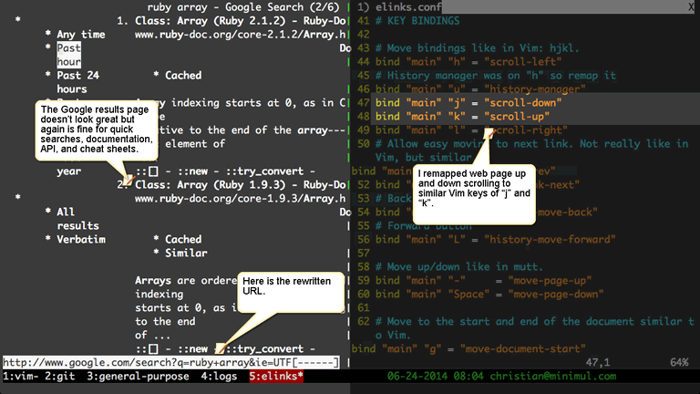The width and height of the screenshot is (700, 394).
Task: Select the '1) elinks.conf' buffer tab
Action: click(x=399, y=6)
